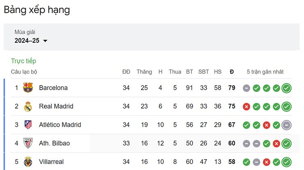This screenshot has width=304, height=170.
Task: Click the Thắng column header
Action: pyautogui.click(x=144, y=72)
